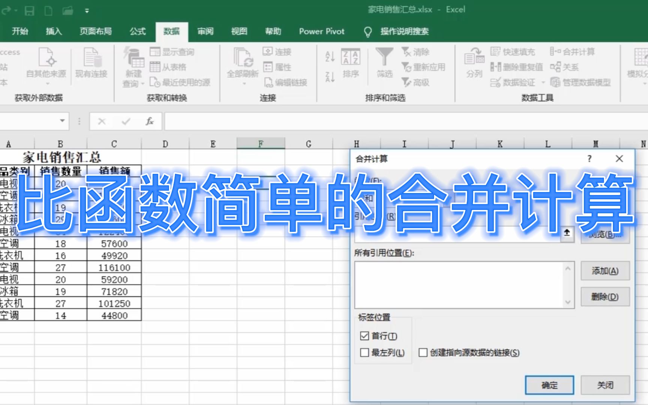Click the 添加(A) button
Viewport: 648px width, 405px height.
pos(605,271)
